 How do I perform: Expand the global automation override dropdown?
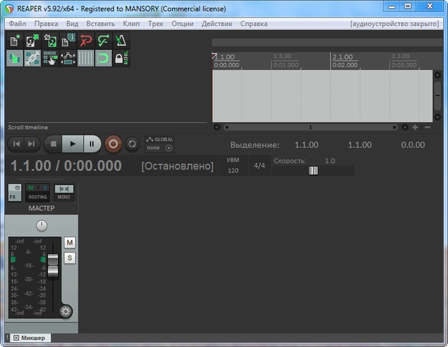(169, 148)
